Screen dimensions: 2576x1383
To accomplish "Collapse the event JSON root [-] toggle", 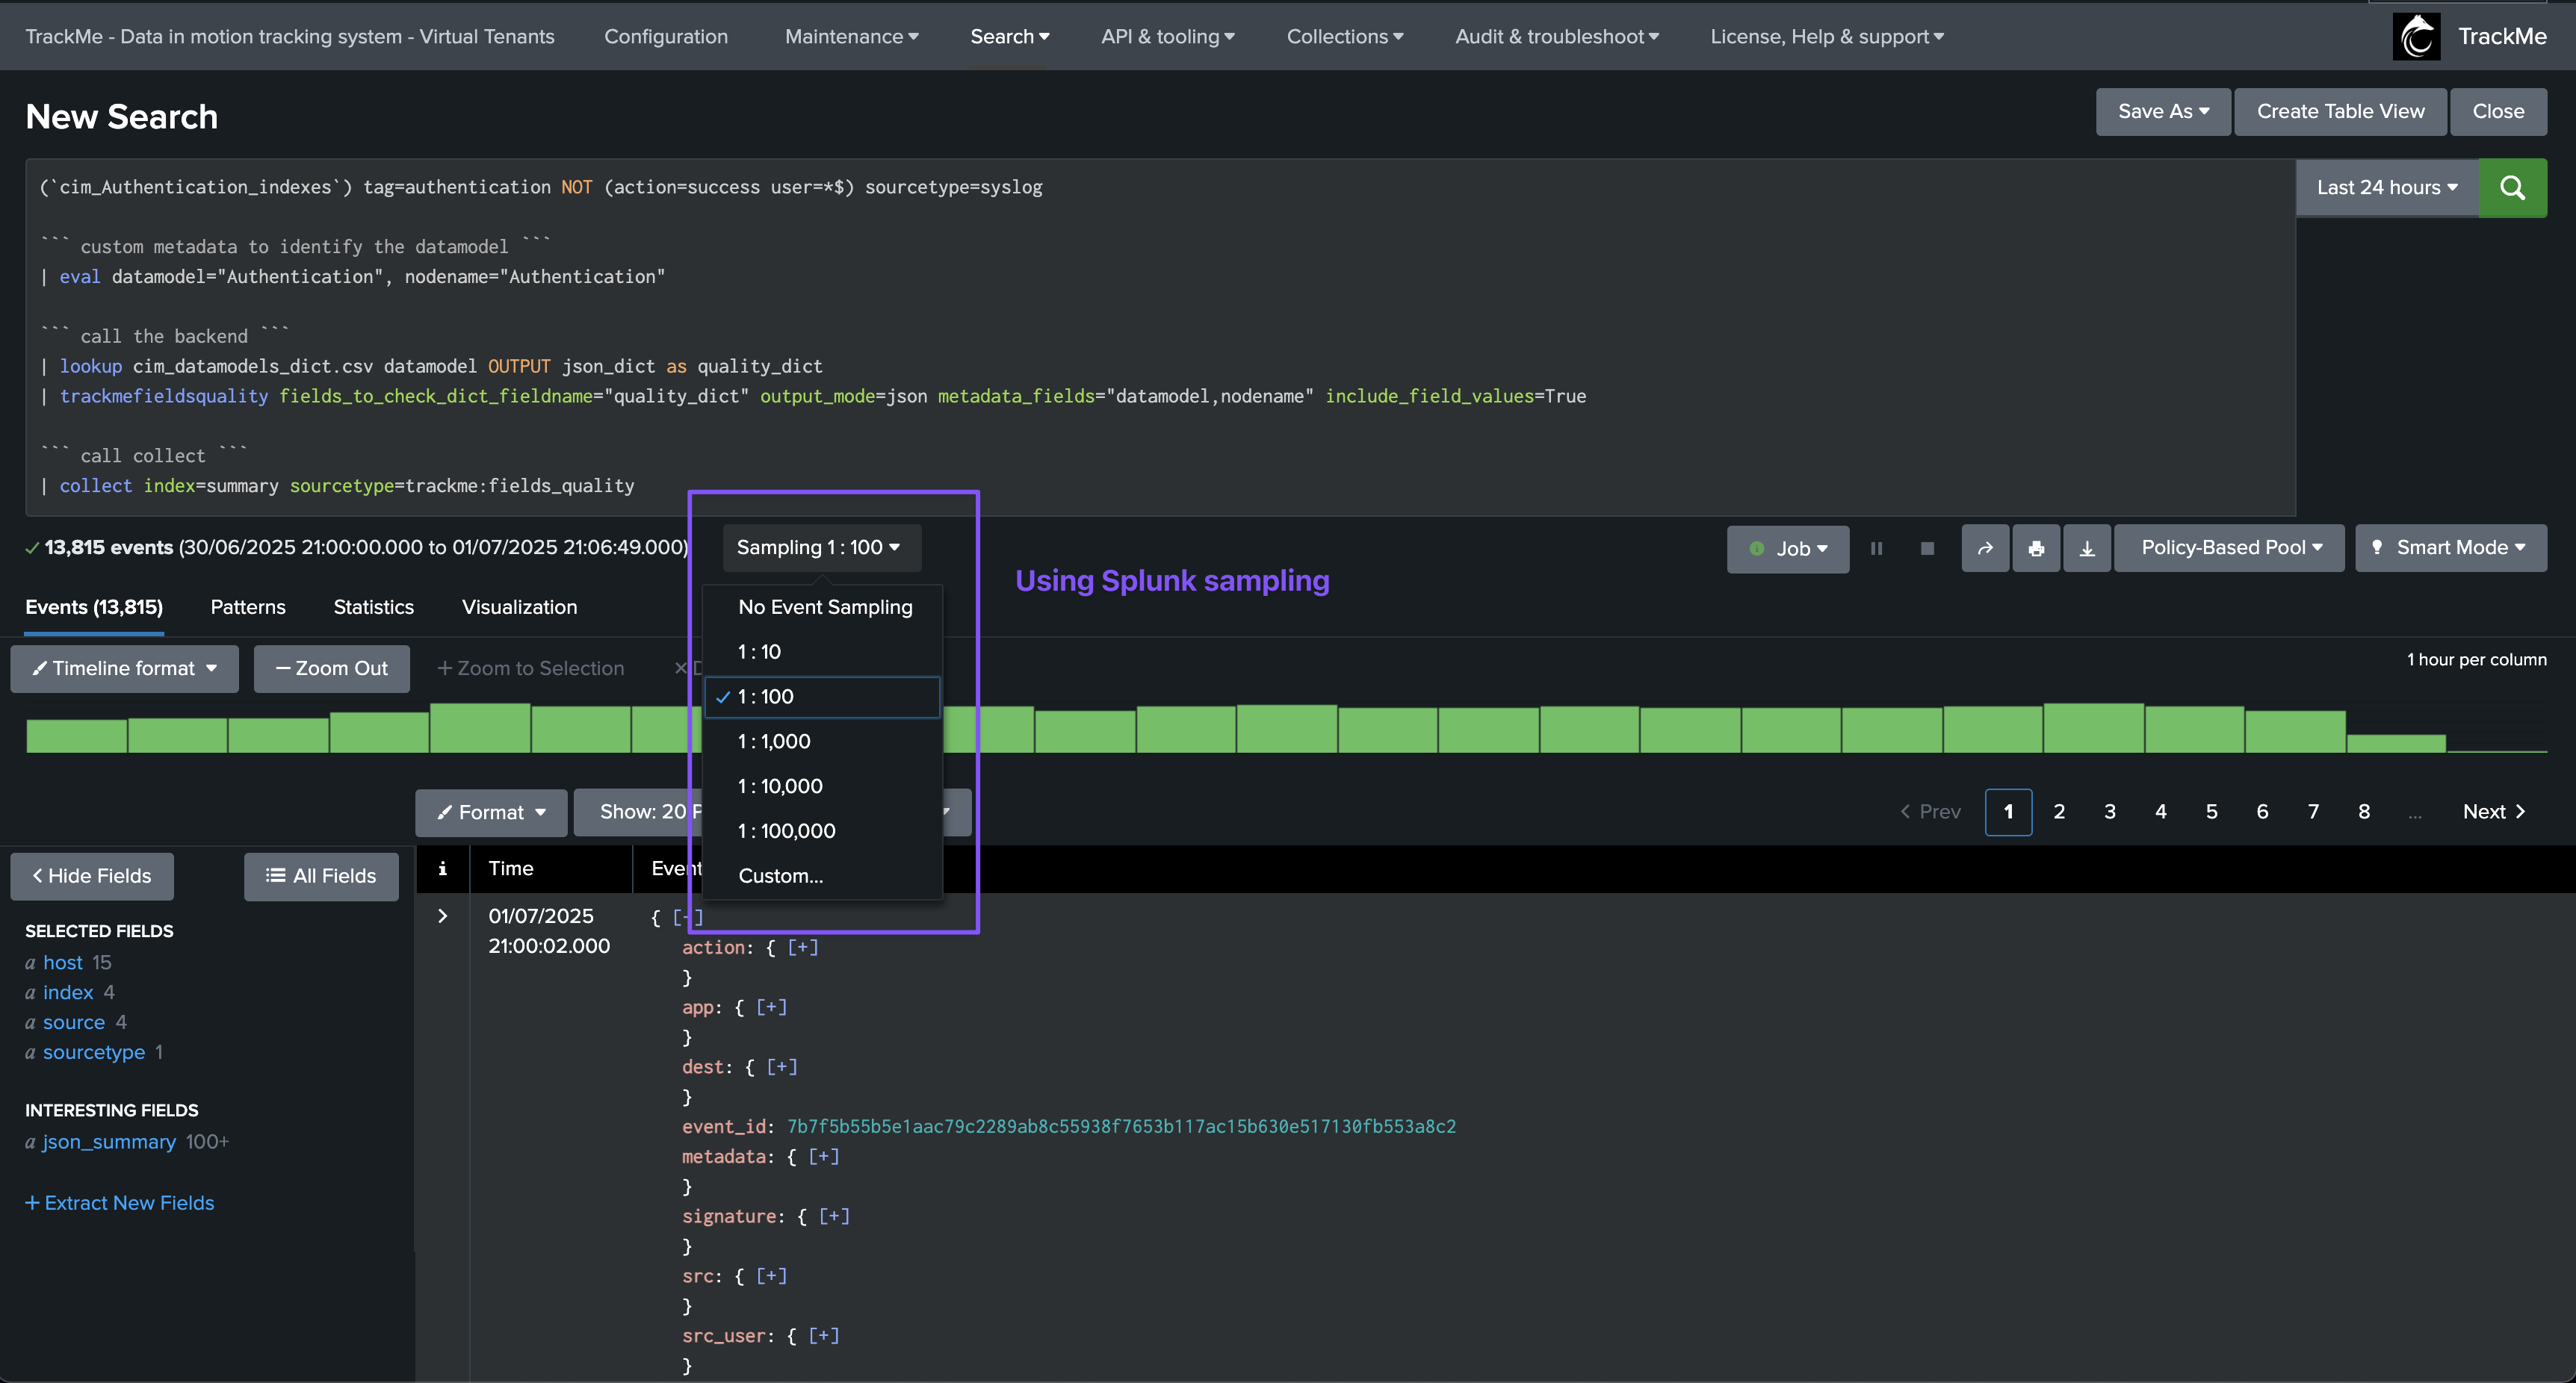I will [688, 916].
